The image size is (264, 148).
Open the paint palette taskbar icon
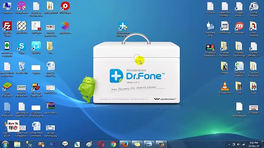tap(89, 144)
